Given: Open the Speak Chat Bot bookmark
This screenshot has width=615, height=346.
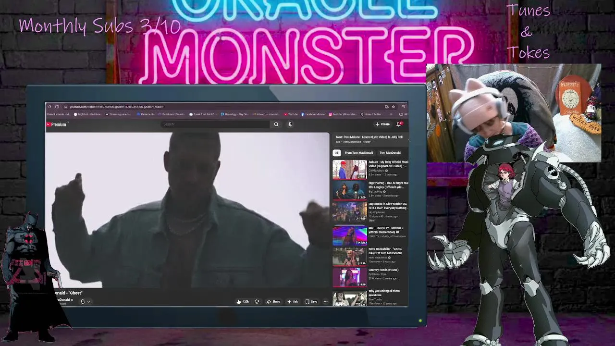Looking at the screenshot, I should pyautogui.click(x=204, y=114).
